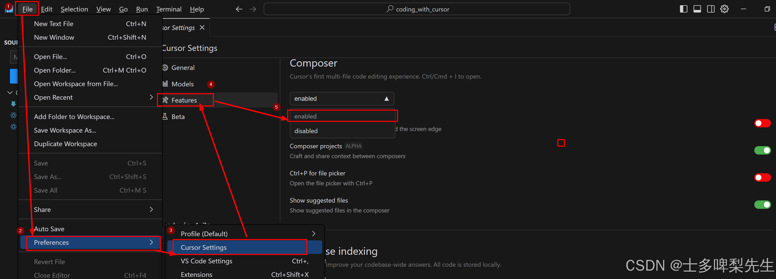This screenshot has height=279, width=776.
Task: Toggle the primary sidebar layout icon
Action: (683, 9)
